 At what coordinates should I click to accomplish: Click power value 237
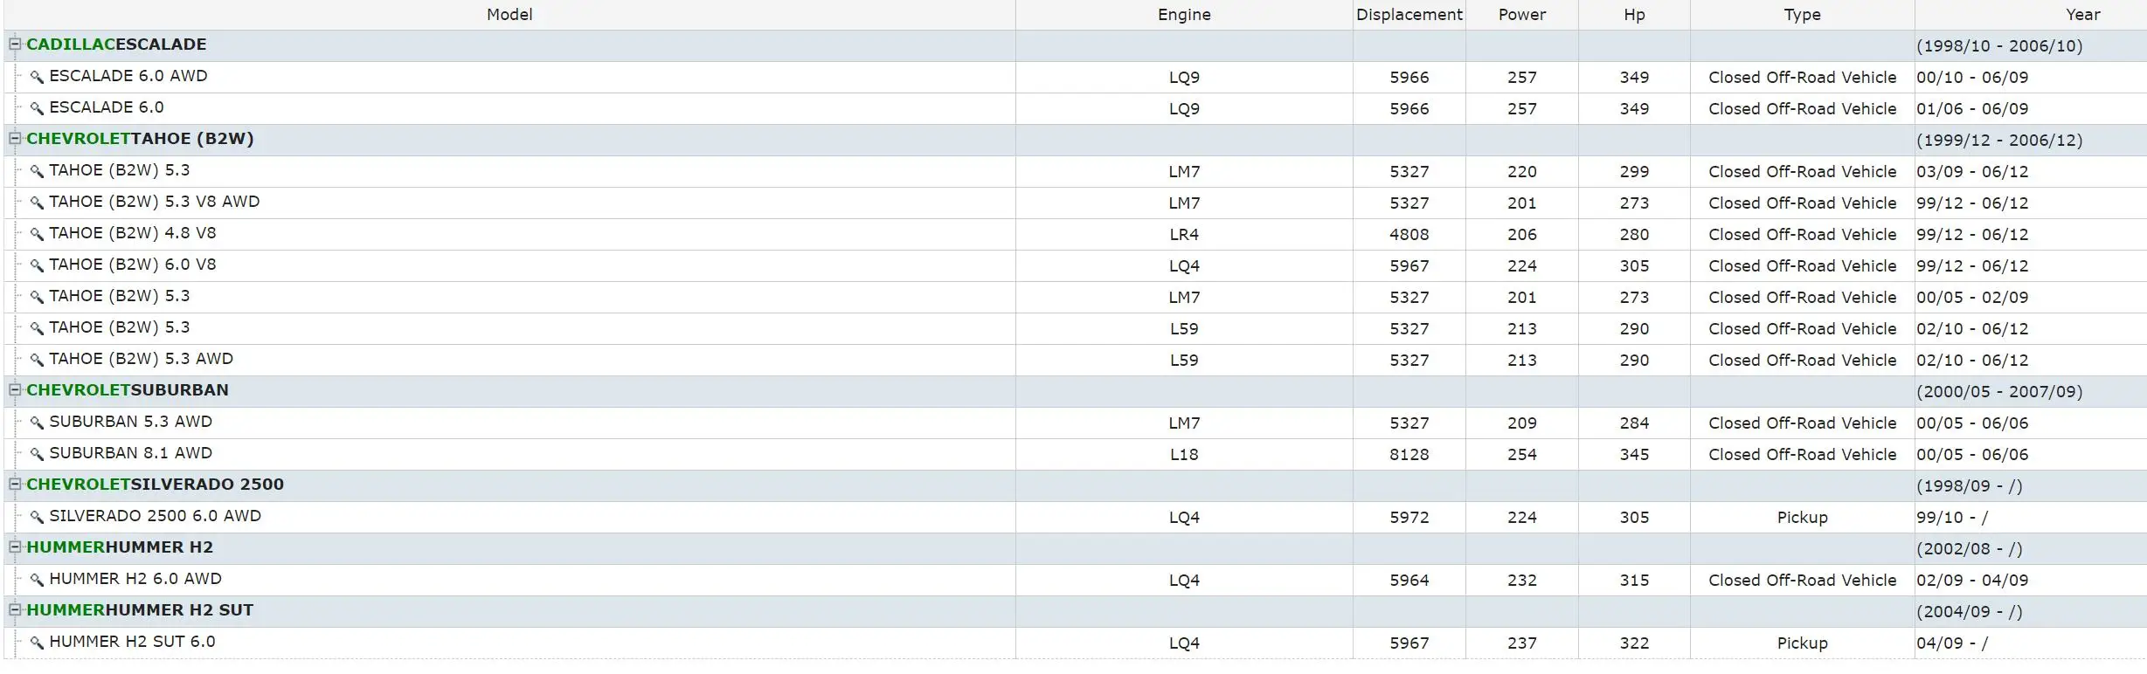click(1522, 643)
